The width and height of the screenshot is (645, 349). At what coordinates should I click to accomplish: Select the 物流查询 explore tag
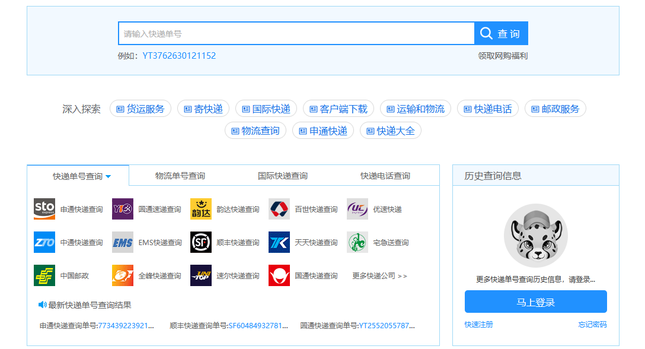click(x=256, y=131)
